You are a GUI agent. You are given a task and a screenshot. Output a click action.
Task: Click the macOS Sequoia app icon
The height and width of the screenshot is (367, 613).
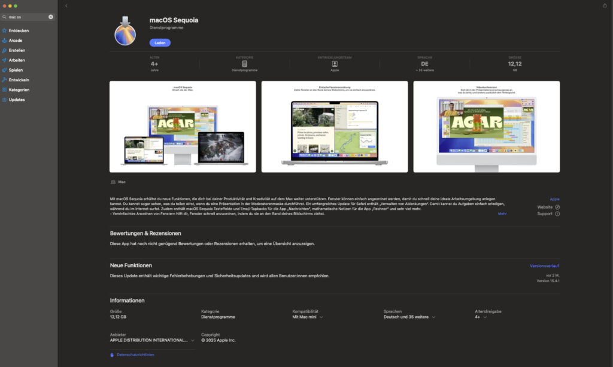tap(125, 30)
